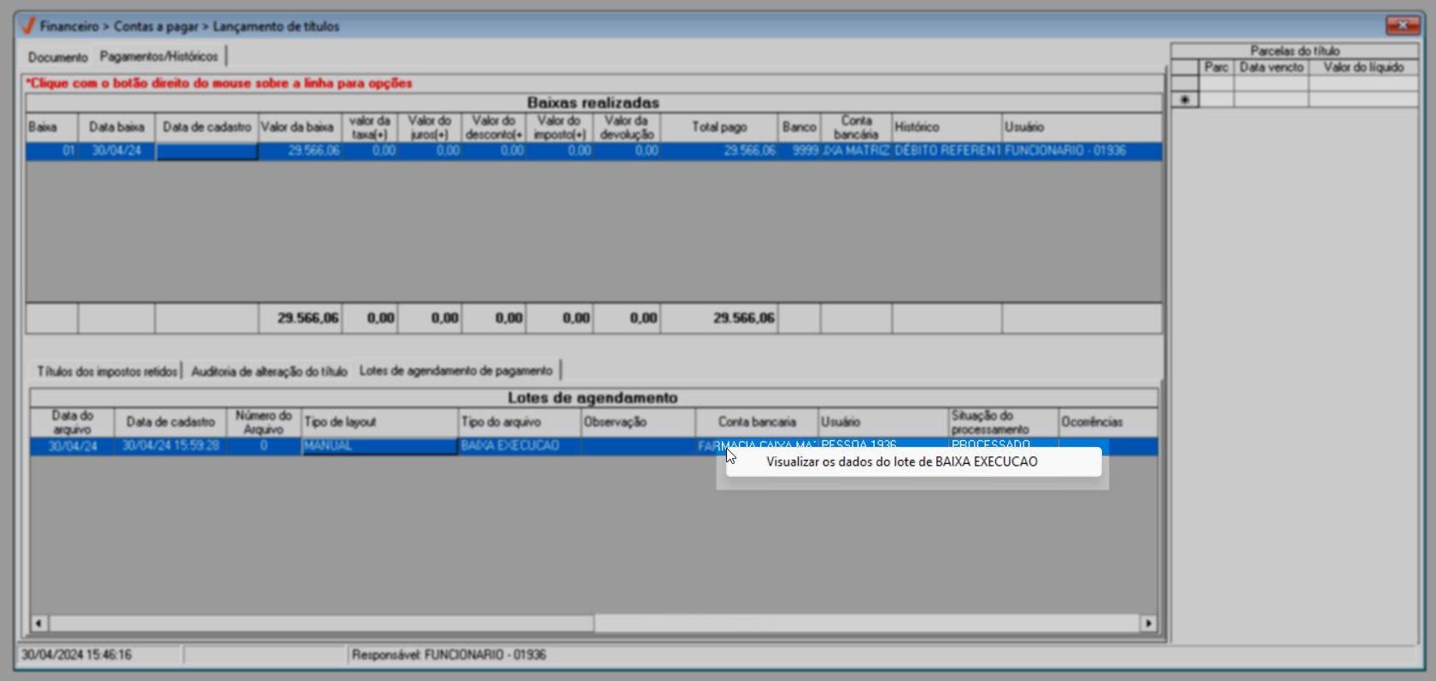Click the valor da taxa(+) column header
This screenshot has width=1436, height=681.
click(369, 127)
